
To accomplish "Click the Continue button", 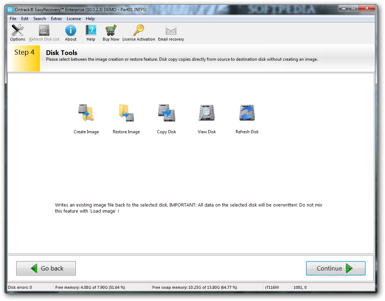I will 336,268.
